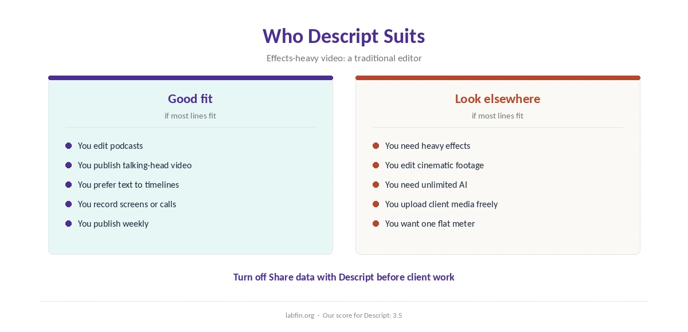The height and width of the screenshot is (332, 688).
Task: Select 'Our score for Descript: 3.5' footer text
Action: pyautogui.click(x=362, y=315)
